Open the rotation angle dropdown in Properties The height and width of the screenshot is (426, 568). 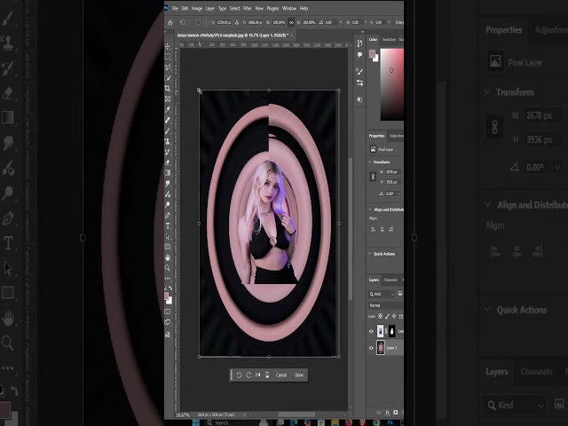pos(399,193)
